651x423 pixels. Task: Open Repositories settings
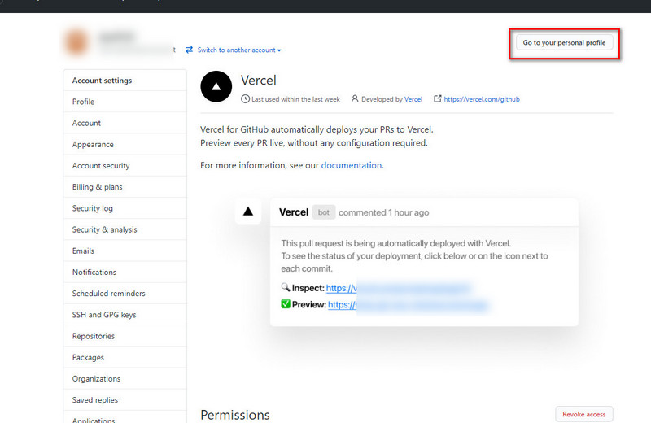pyautogui.click(x=125, y=336)
